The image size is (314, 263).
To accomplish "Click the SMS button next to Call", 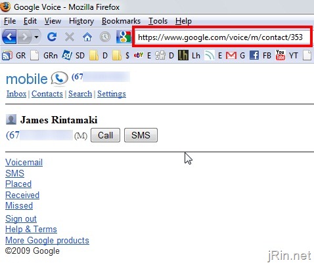I will [141, 135].
